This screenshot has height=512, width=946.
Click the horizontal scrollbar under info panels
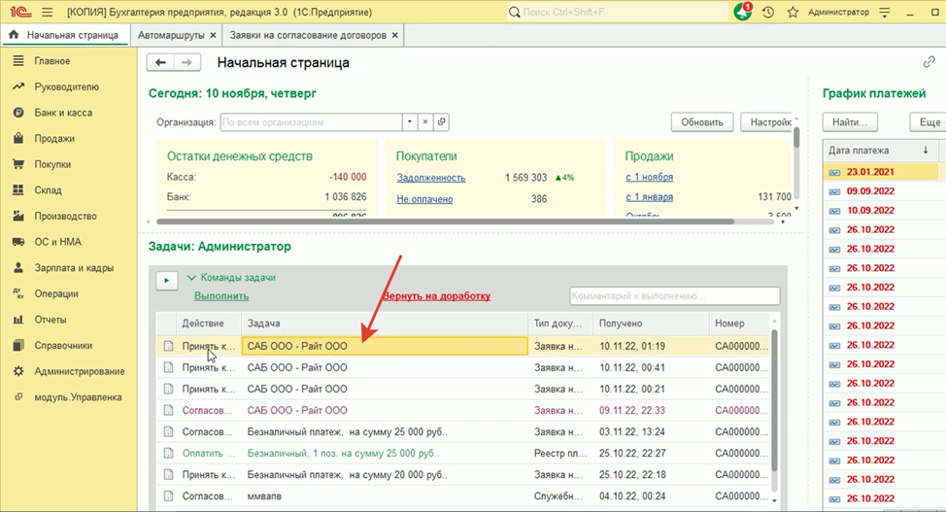[x=445, y=222]
